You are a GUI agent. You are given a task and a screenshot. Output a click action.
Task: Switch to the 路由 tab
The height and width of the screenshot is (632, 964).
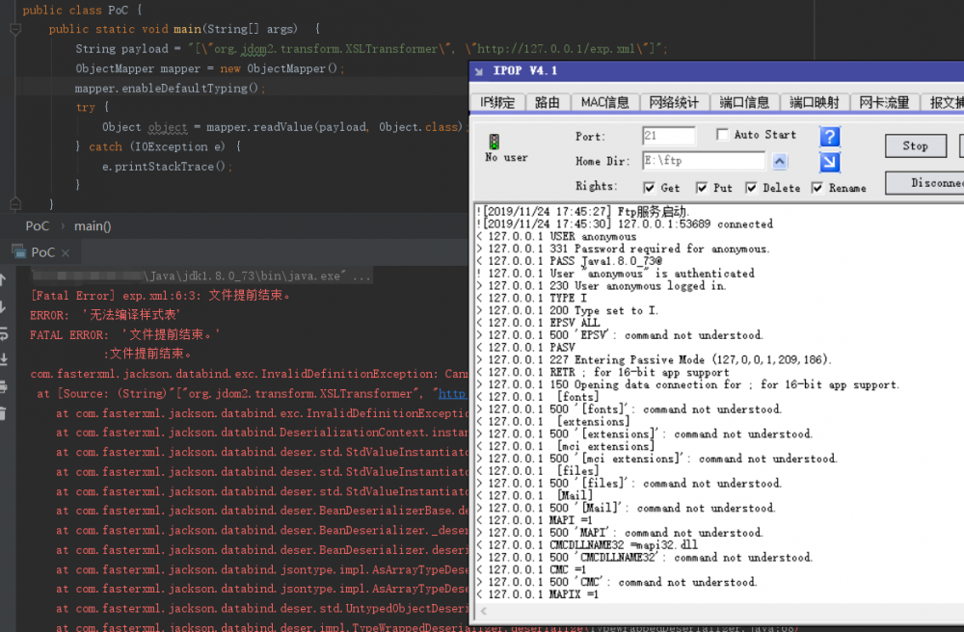(548, 102)
